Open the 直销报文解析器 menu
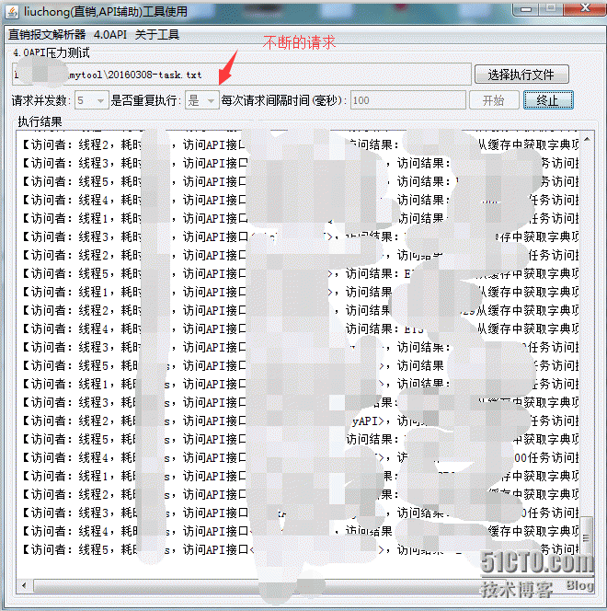Screen dimensions: 607x611 tap(46, 35)
